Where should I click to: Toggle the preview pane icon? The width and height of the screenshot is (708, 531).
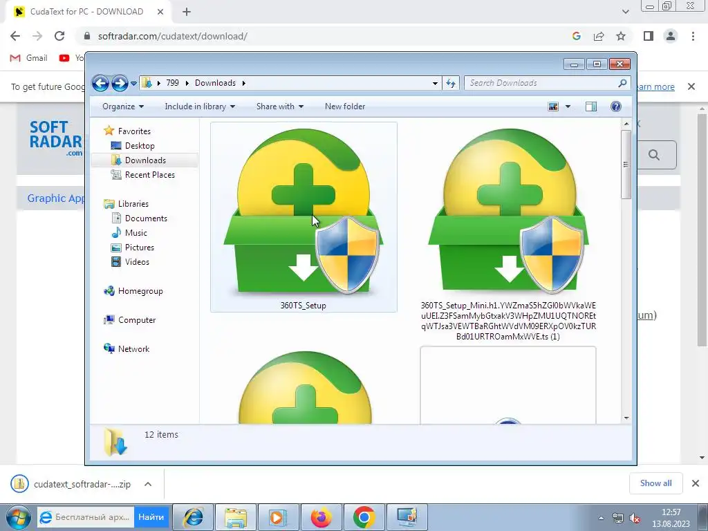click(591, 106)
